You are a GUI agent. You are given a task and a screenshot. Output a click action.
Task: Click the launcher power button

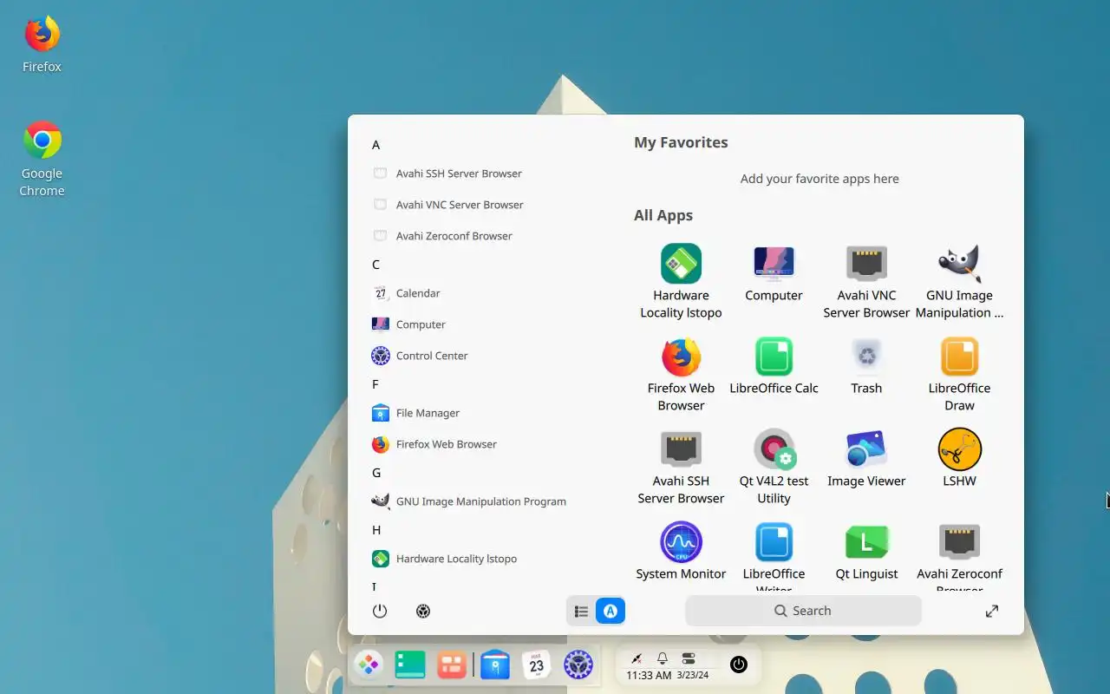coord(380,611)
